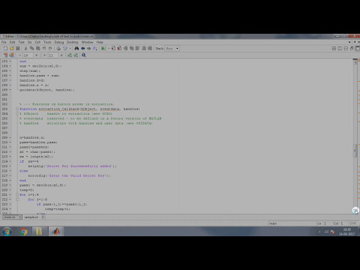Collapse extraction_Callback function fold marker
This screenshot has width=360, height=270.
click(17, 109)
